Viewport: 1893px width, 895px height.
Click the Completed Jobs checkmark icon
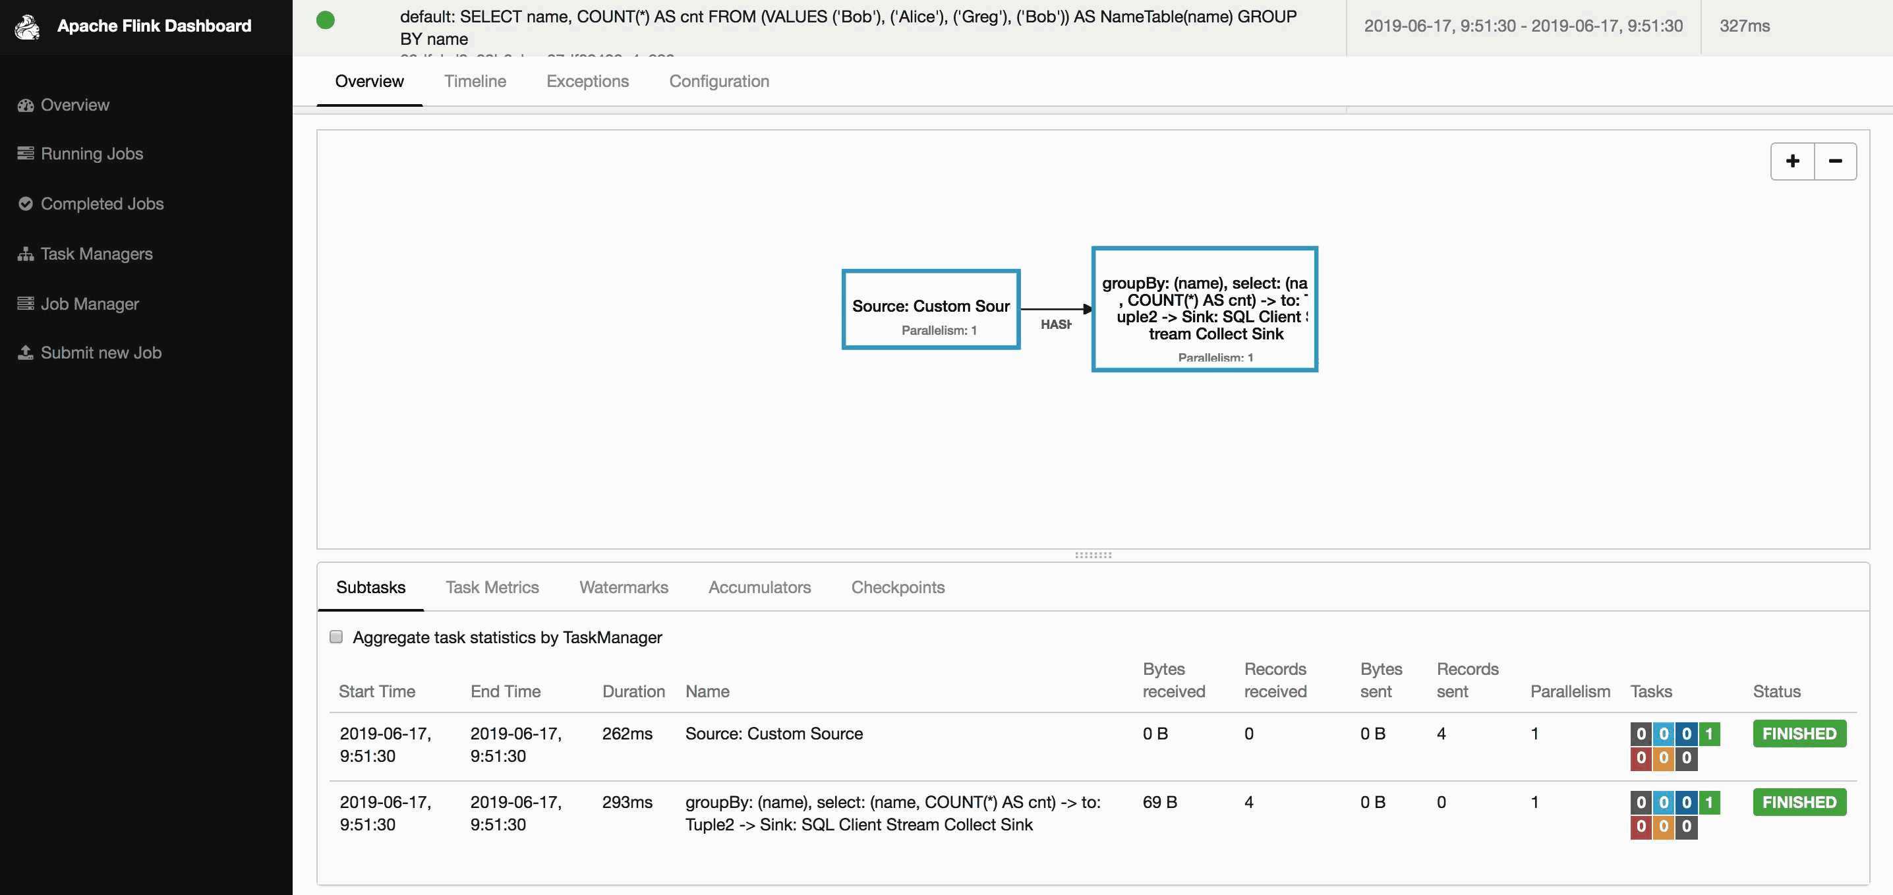(x=26, y=204)
